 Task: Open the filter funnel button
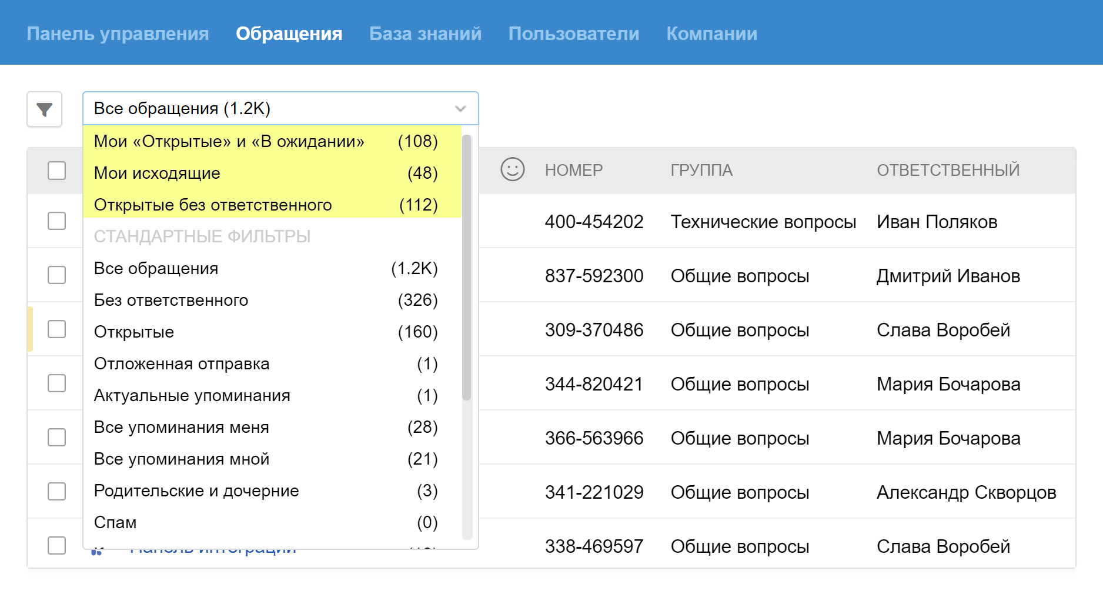(45, 109)
